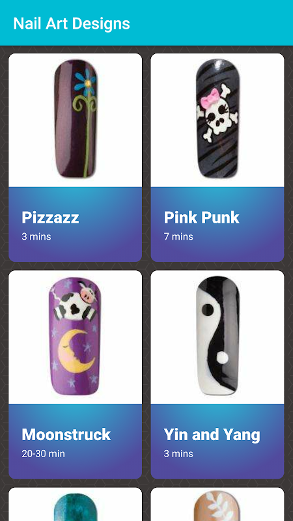Screen dimensions: 293x521
Task: Open the Yin and Yang nail image
Action: [x=217, y=337]
